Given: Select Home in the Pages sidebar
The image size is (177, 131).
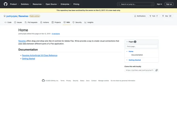Looking at the screenshot, I should tap(131, 51).
